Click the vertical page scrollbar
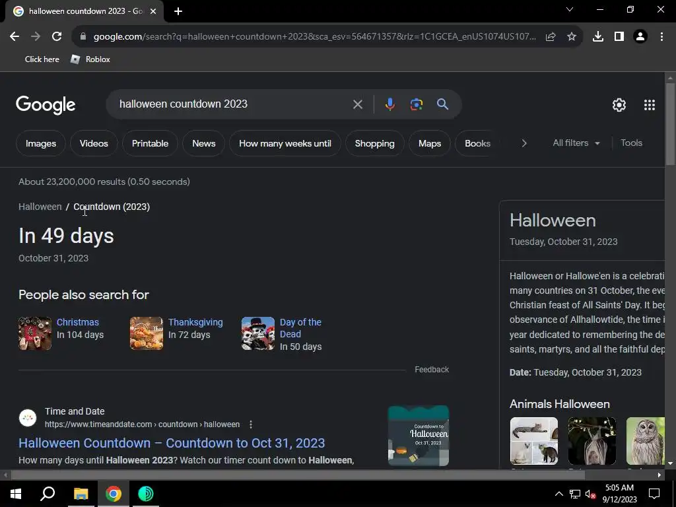 (x=670, y=124)
